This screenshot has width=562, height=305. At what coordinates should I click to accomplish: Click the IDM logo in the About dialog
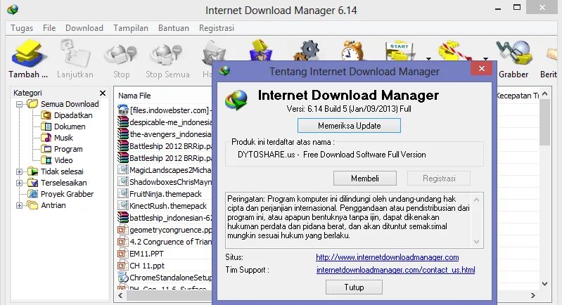coord(236,100)
